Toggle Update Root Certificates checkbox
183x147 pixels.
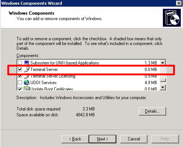click(x=20, y=88)
